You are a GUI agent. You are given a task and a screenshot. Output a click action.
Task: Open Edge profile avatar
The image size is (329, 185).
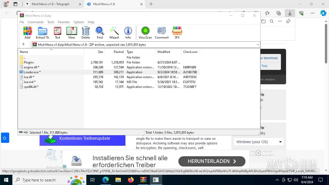coord(6,4)
